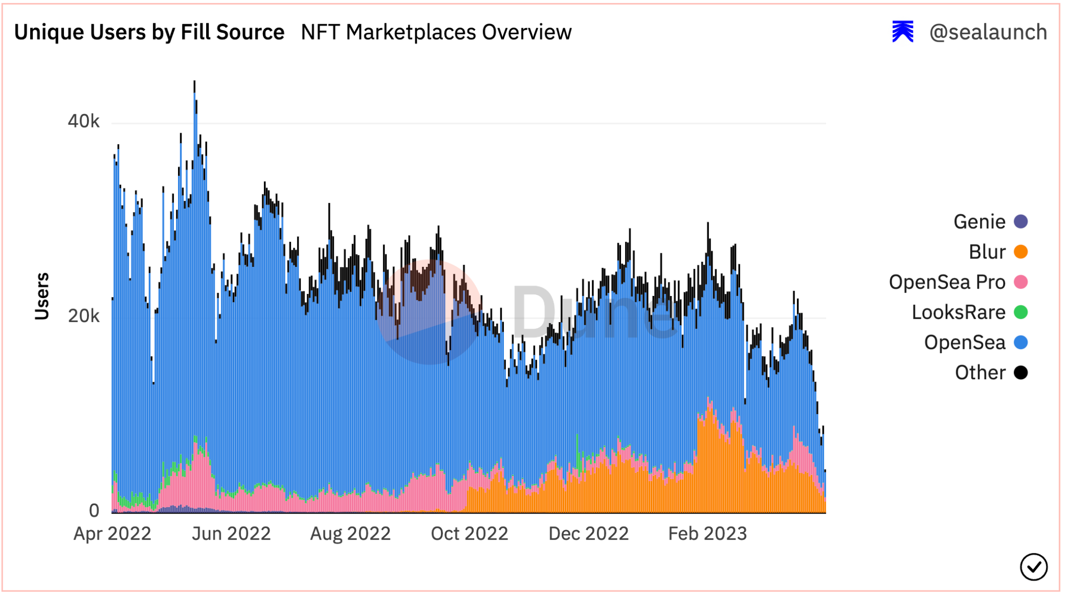Click the OpenSea blue legend dot
The height and width of the screenshot is (592, 1066).
(x=1021, y=342)
